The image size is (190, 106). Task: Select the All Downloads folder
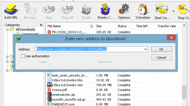click(26, 29)
